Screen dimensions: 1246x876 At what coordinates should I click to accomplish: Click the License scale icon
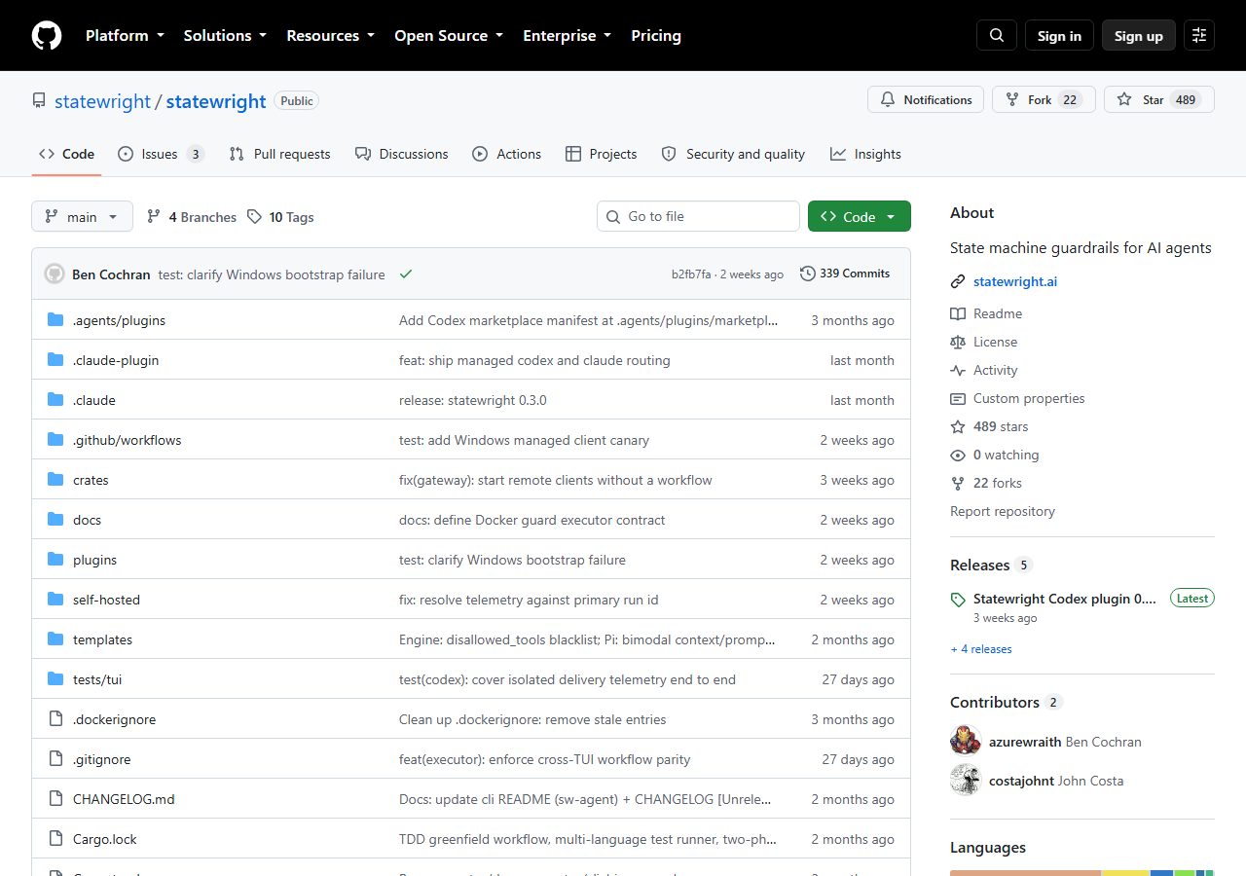pyautogui.click(x=958, y=342)
